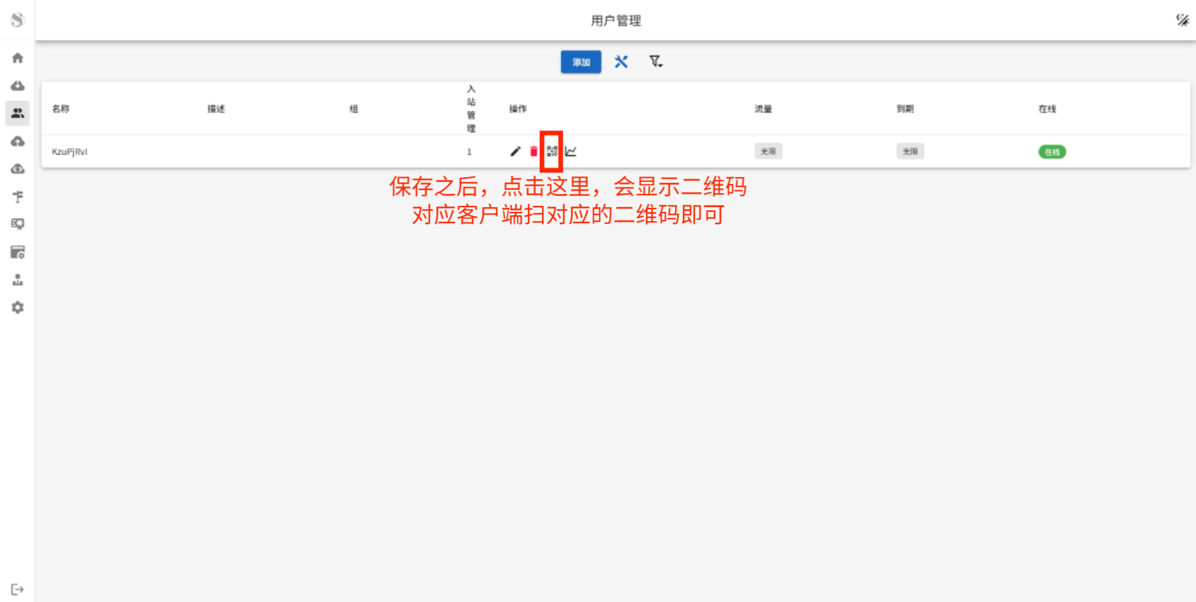1196x602 pixels.
Task: Click the logout icon at sidebar bottom
Action: pyautogui.click(x=18, y=589)
